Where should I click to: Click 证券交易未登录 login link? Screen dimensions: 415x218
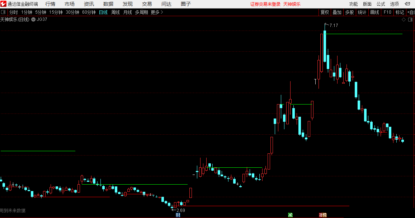tap(265, 4)
